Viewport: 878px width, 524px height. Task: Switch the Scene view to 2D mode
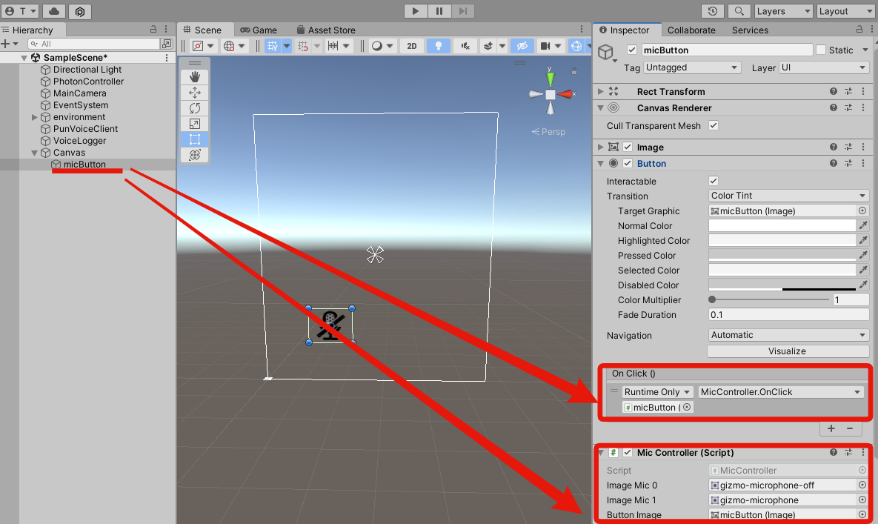[412, 45]
